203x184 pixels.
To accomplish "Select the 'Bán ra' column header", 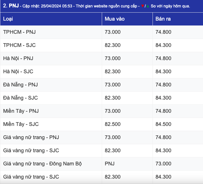I will pos(163,19).
